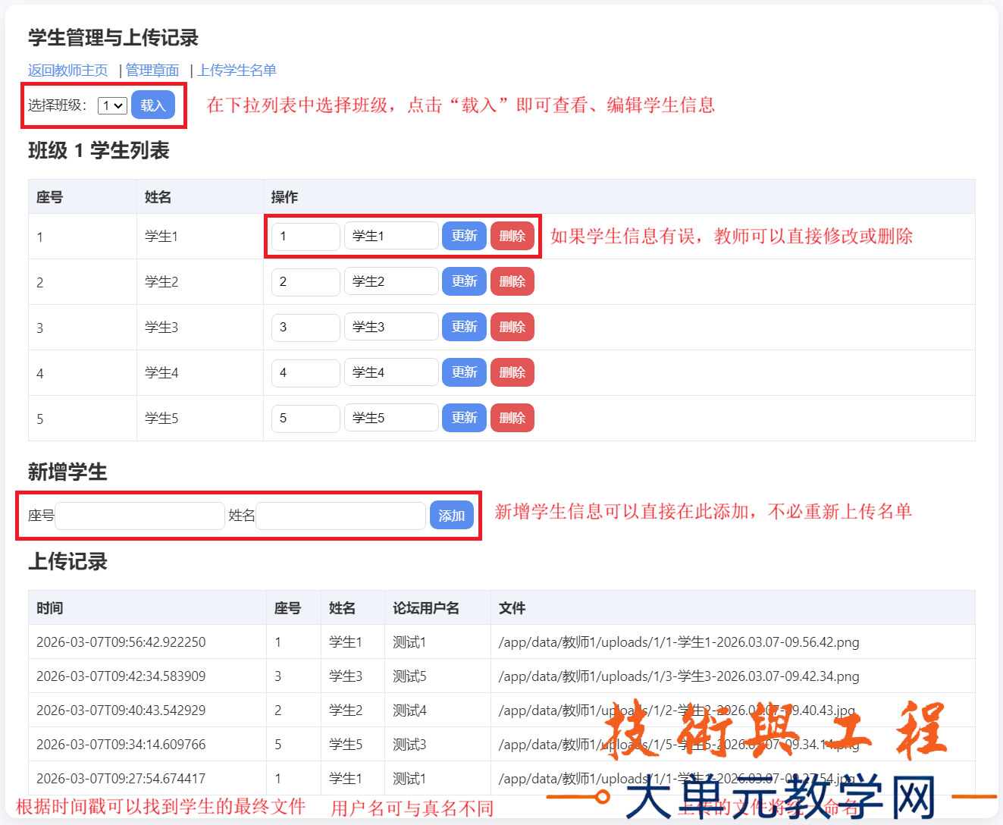The width and height of the screenshot is (1003, 825).
Task: Update student 学生1's information
Action: pos(463,235)
